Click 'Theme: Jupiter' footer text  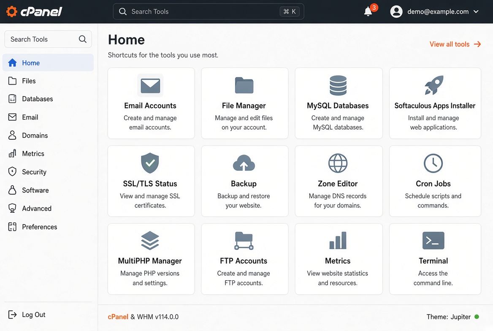coord(448,317)
